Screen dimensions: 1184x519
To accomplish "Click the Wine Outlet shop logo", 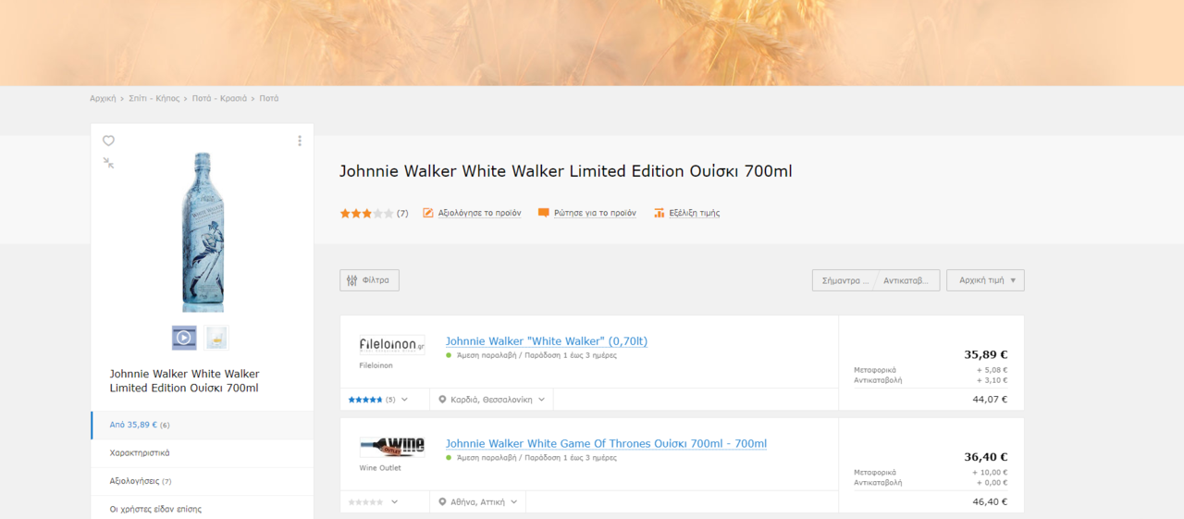I will click(x=392, y=447).
